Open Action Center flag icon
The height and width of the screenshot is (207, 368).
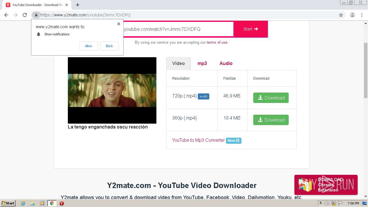(340, 203)
